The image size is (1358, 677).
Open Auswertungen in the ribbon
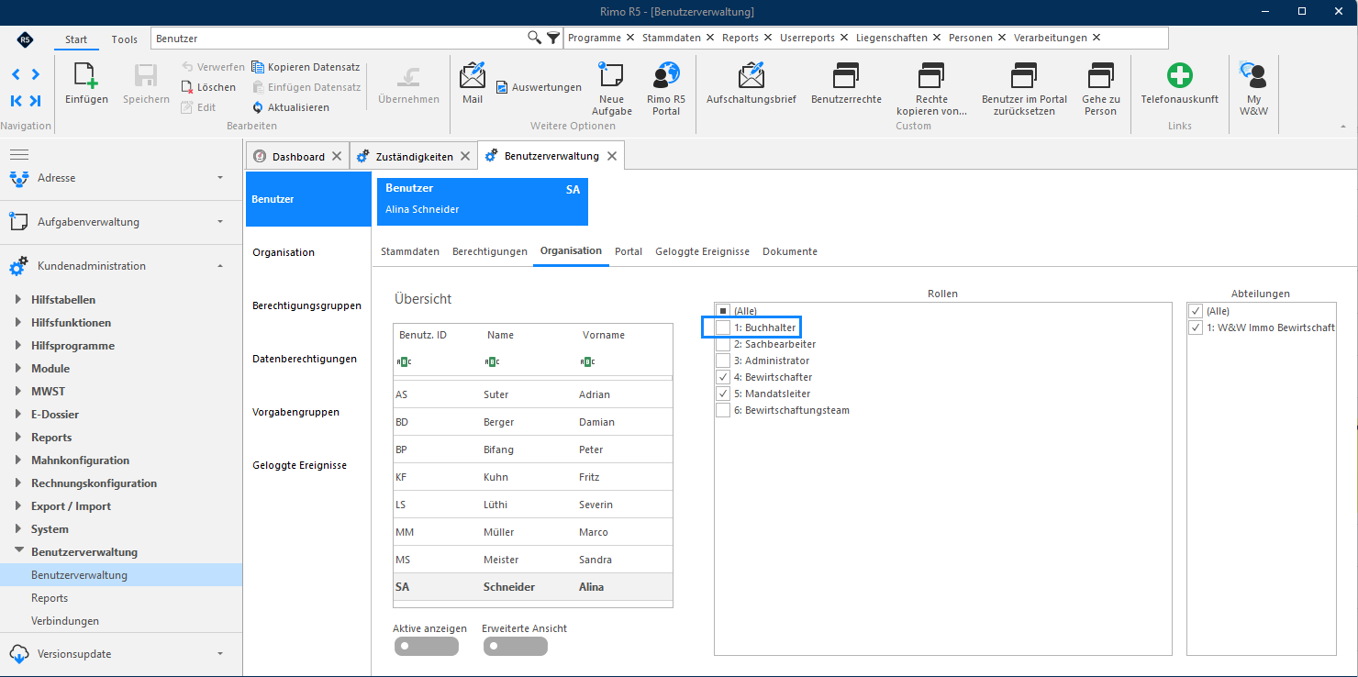pos(539,87)
